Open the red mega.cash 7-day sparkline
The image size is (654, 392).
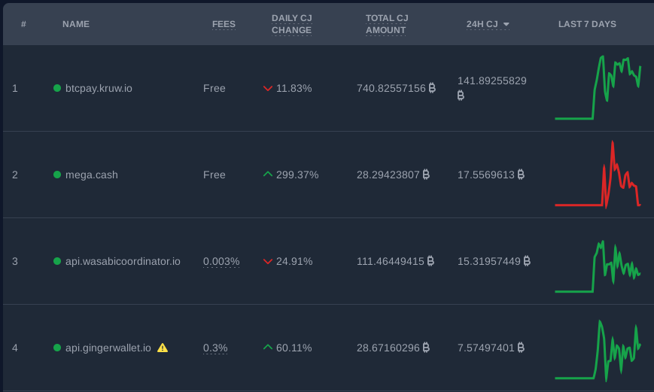(x=598, y=175)
